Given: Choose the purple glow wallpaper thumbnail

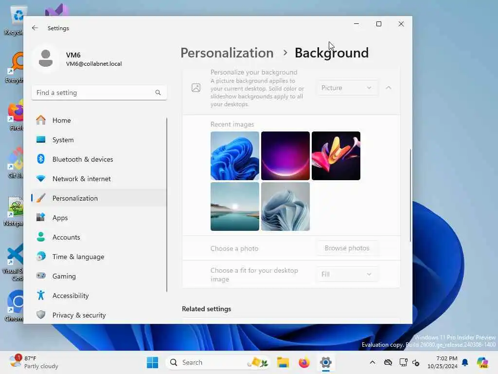Looking at the screenshot, I should point(285,156).
